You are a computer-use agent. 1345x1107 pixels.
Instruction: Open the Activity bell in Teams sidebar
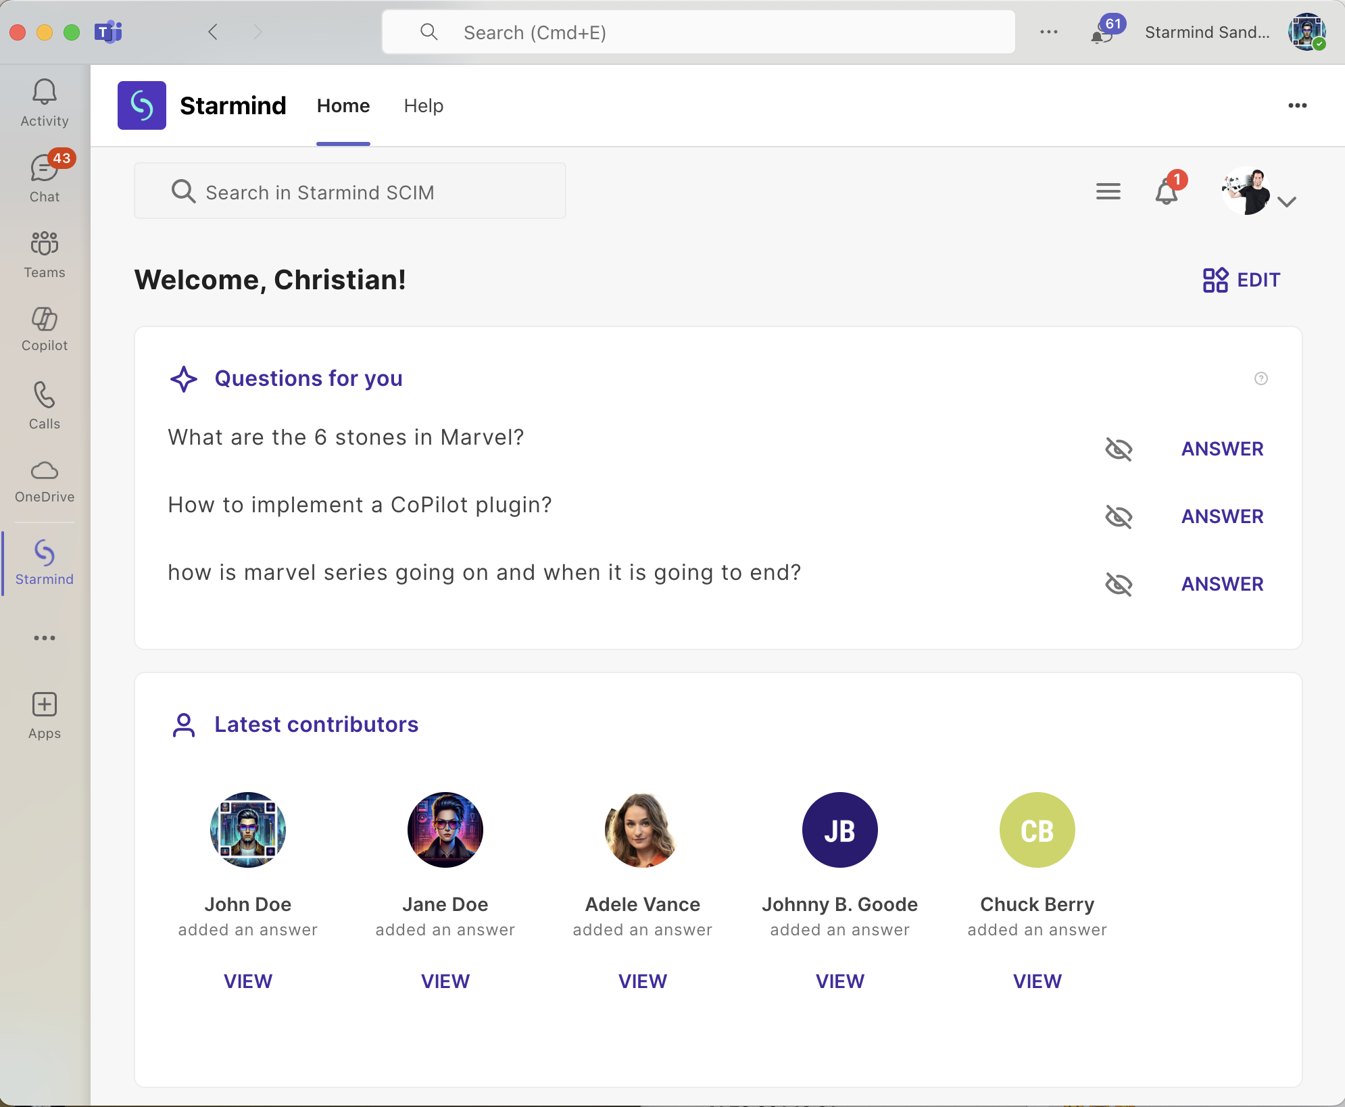coord(45,103)
